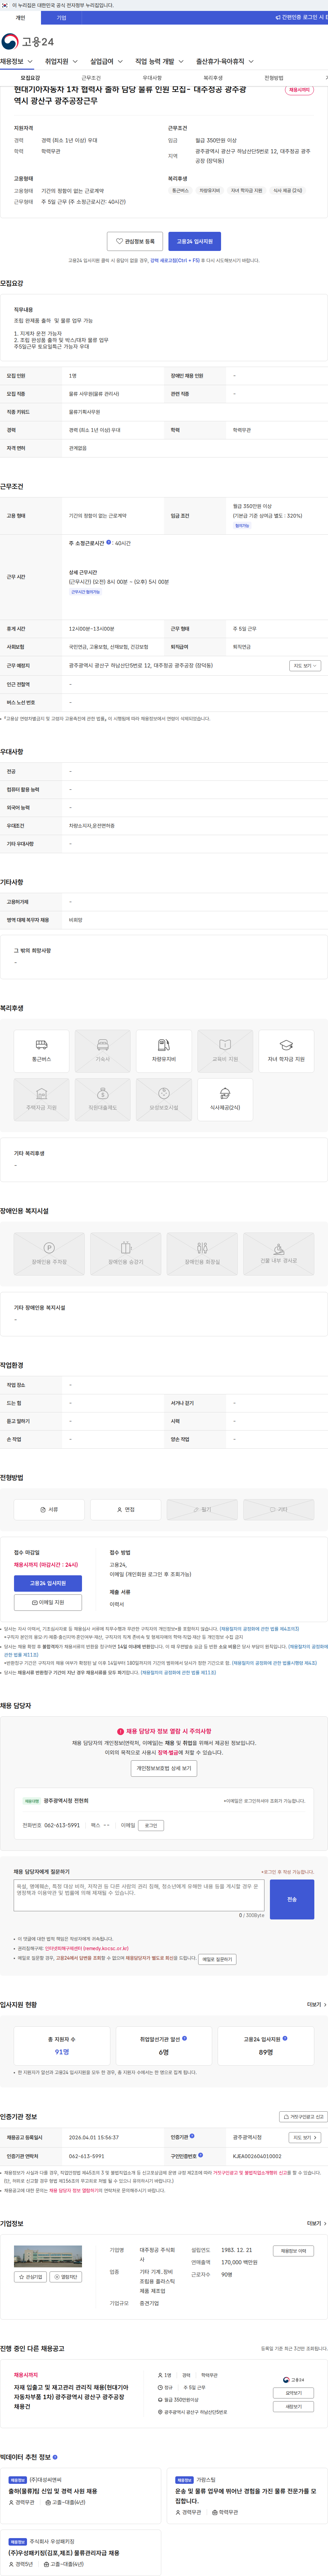
Task: Click the info icon next to 구인인증번호
Action: [200, 2155]
